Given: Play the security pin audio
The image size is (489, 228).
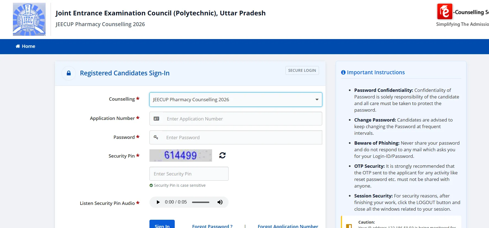Looking at the screenshot, I should [x=158, y=202].
